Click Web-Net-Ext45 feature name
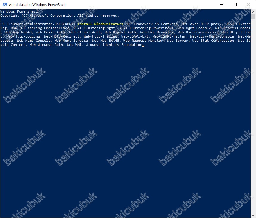This screenshot has height=218, width=256. [105, 41]
